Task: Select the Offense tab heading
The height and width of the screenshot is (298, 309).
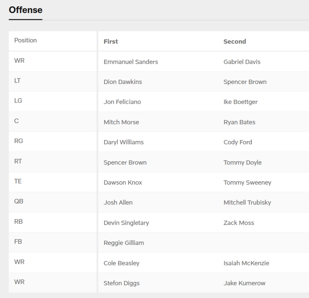Action: pyautogui.click(x=25, y=10)
